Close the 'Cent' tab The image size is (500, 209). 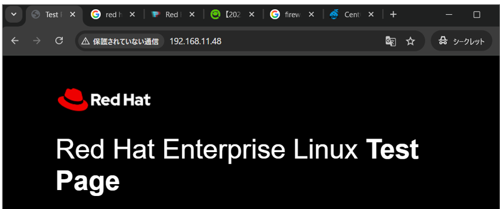pos(371,15)
